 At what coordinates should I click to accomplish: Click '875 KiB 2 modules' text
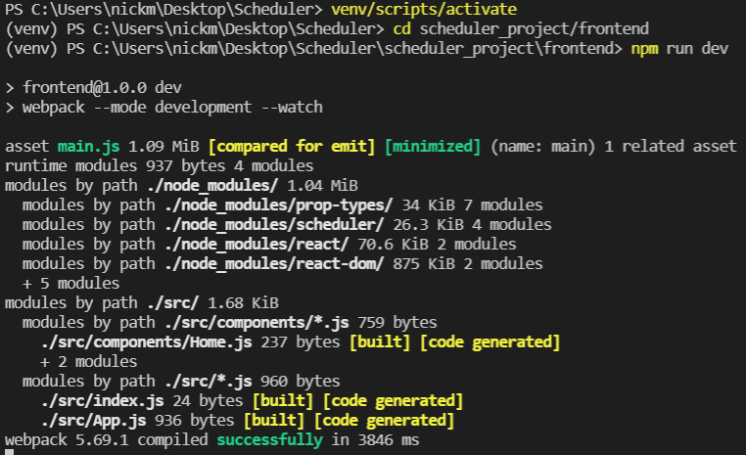click(468, 264)
